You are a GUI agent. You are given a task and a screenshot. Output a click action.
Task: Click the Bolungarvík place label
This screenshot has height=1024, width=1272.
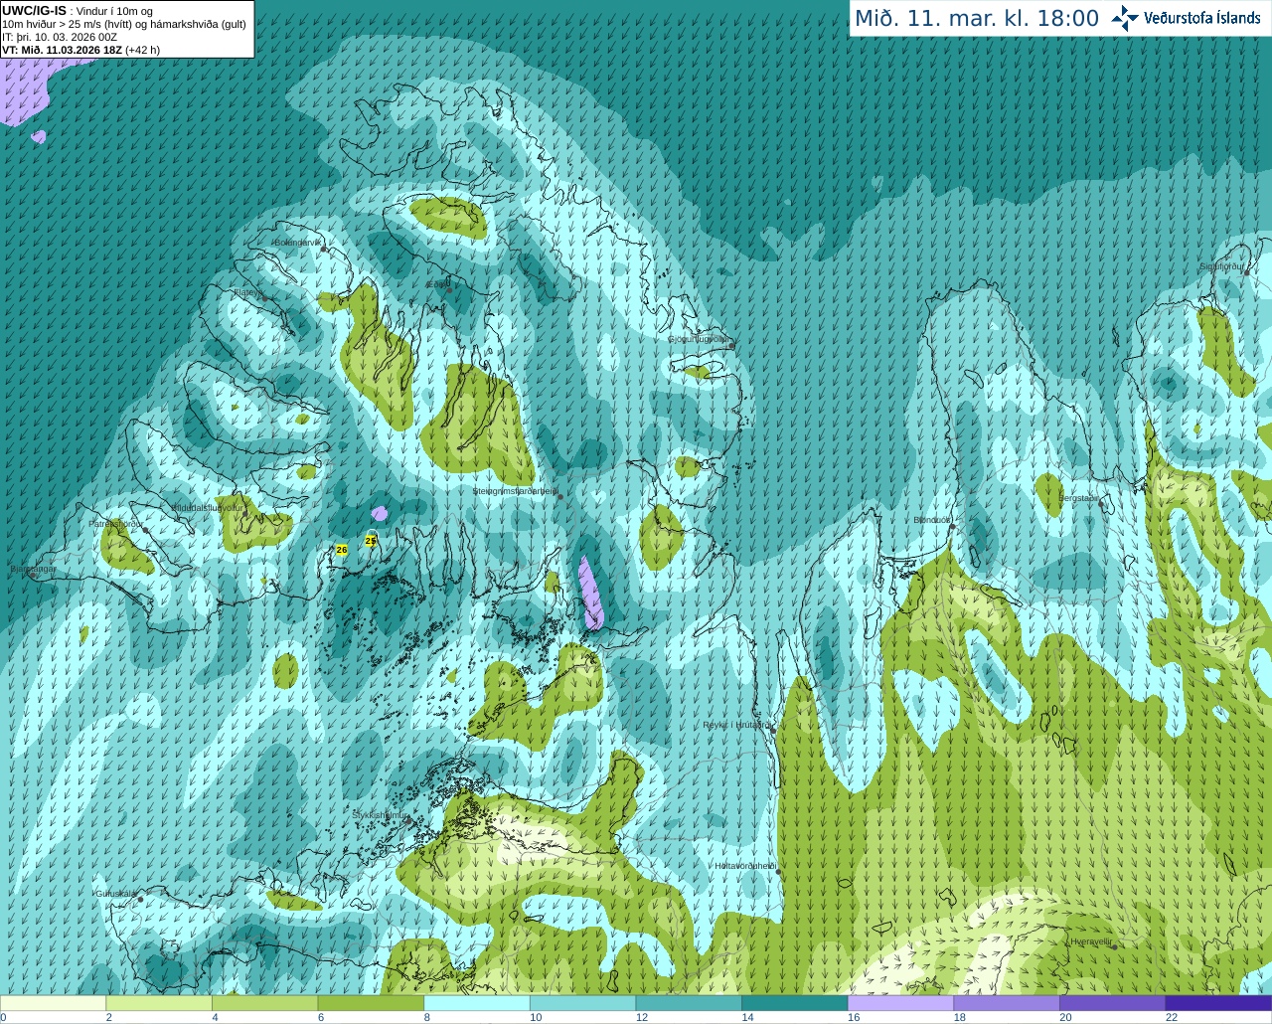299,242
